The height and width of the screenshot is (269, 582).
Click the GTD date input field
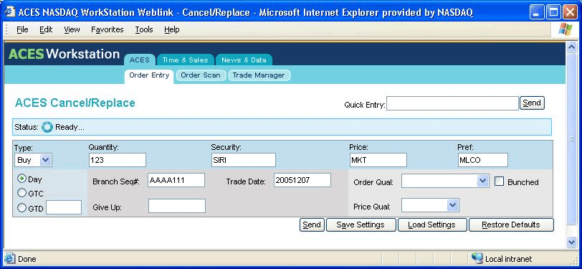pyautogui.click(x=64, y=207)
